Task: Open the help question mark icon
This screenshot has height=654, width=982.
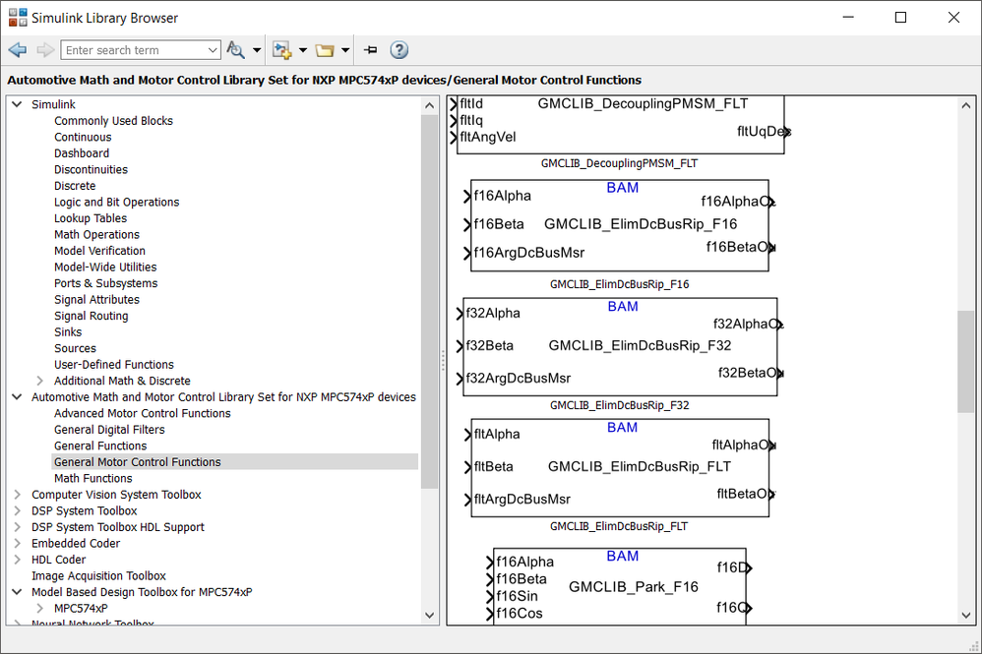Action: (399, 50)
